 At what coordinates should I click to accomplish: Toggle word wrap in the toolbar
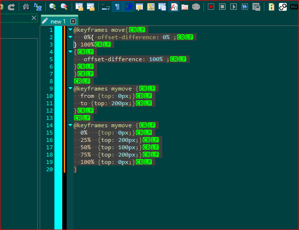pyautogui.click(x=105, y=7)
